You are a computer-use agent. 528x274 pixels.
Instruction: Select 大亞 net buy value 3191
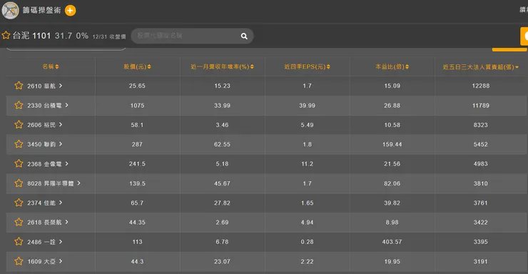(480, 262)
